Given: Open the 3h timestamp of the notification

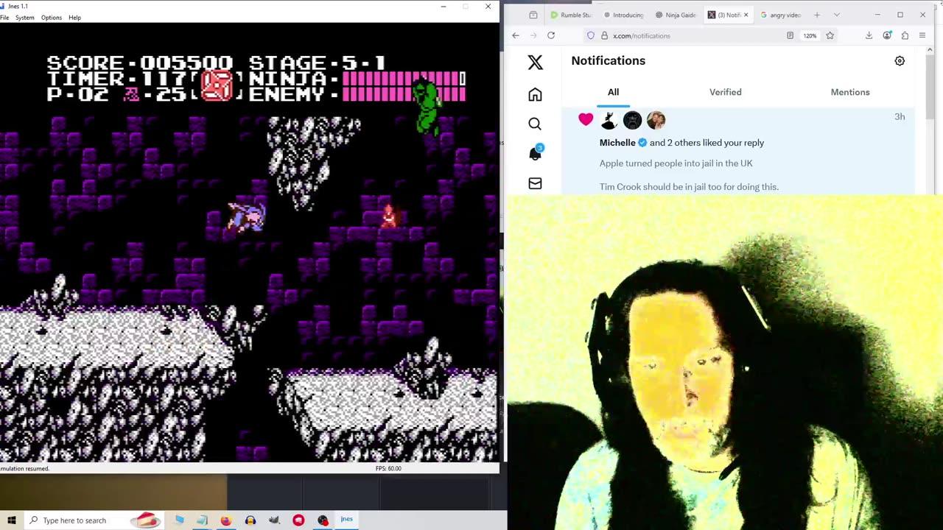Looking at the screenshot, I should pos(900,116).
